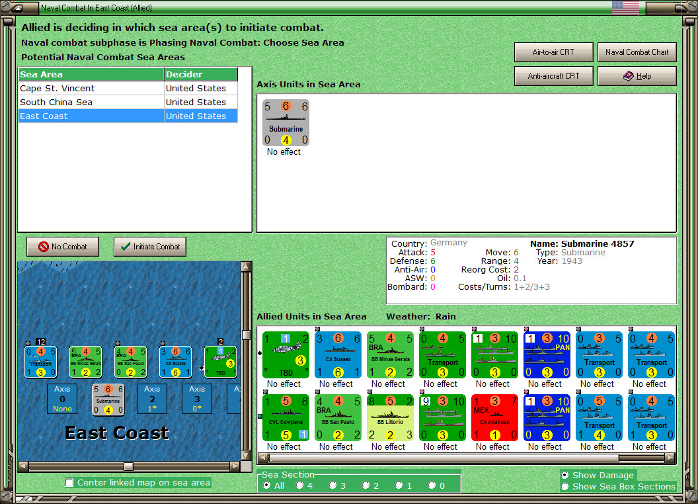Select the All sea section radio button
The width and height of the screenshot is (698, 504).
266,485
